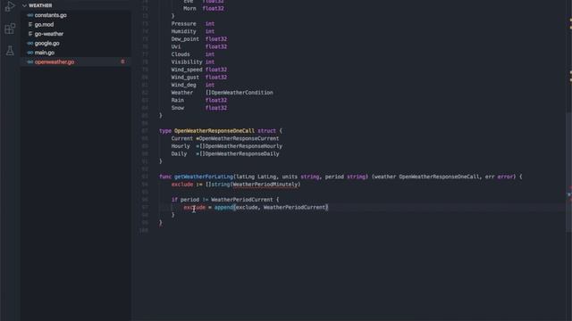572x321 pixels.
Task: Open constants.go file
Action: [50, 15]
